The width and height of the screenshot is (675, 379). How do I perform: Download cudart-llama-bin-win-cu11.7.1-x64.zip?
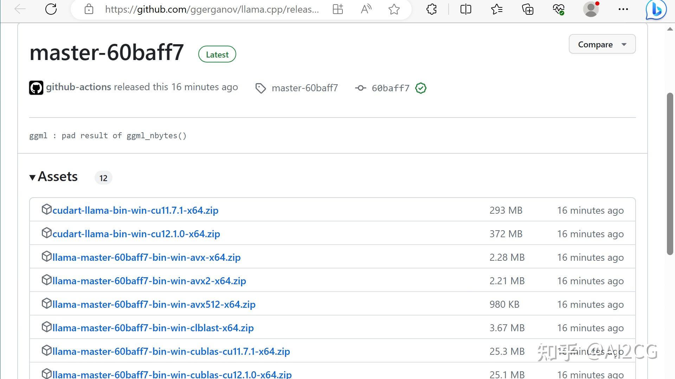click(135, 210)
